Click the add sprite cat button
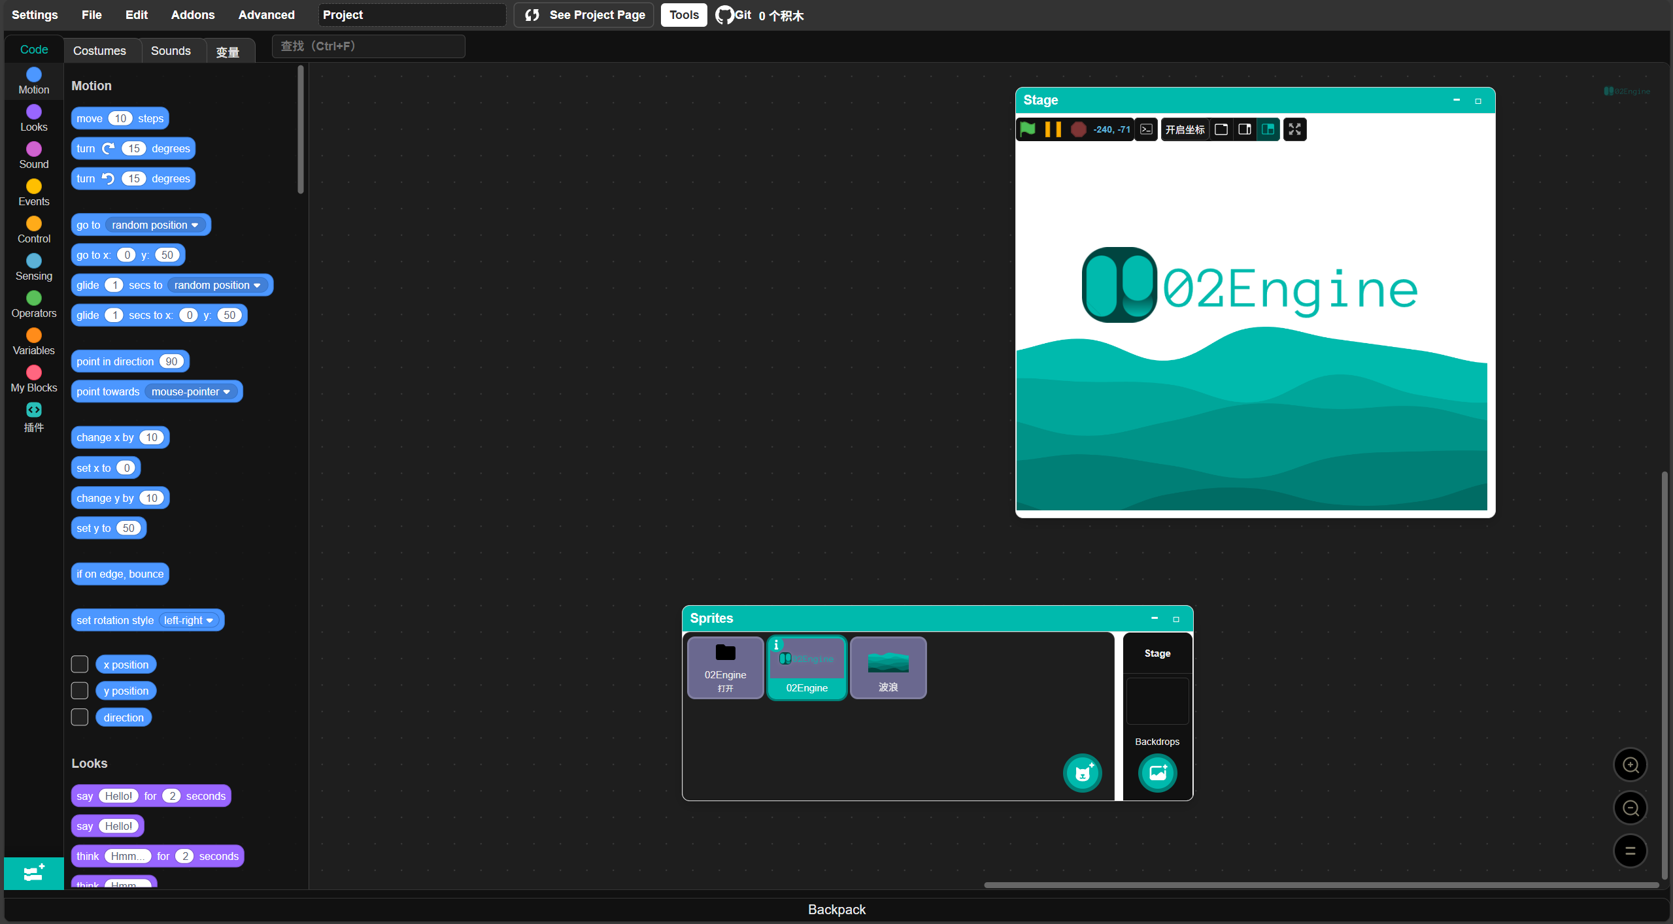Image resolution: width=1673 pixels, height=924 pixels. pyautogui.click(x=1082, y=773)
